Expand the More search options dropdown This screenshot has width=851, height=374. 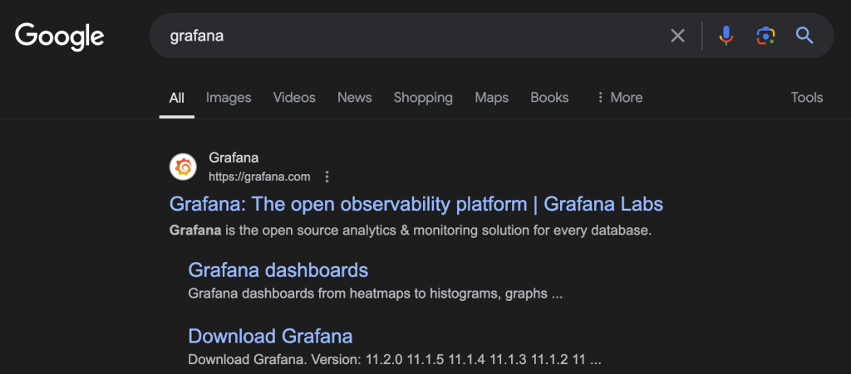619,97
